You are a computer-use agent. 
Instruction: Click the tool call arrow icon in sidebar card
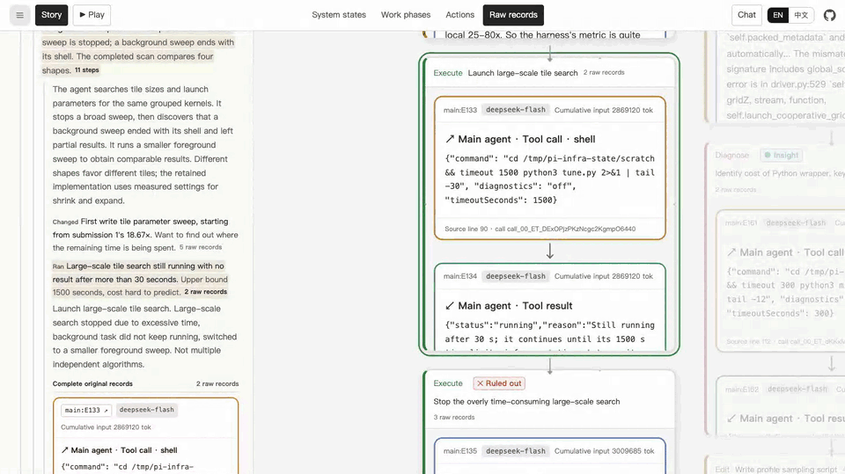tap(64, 450)
